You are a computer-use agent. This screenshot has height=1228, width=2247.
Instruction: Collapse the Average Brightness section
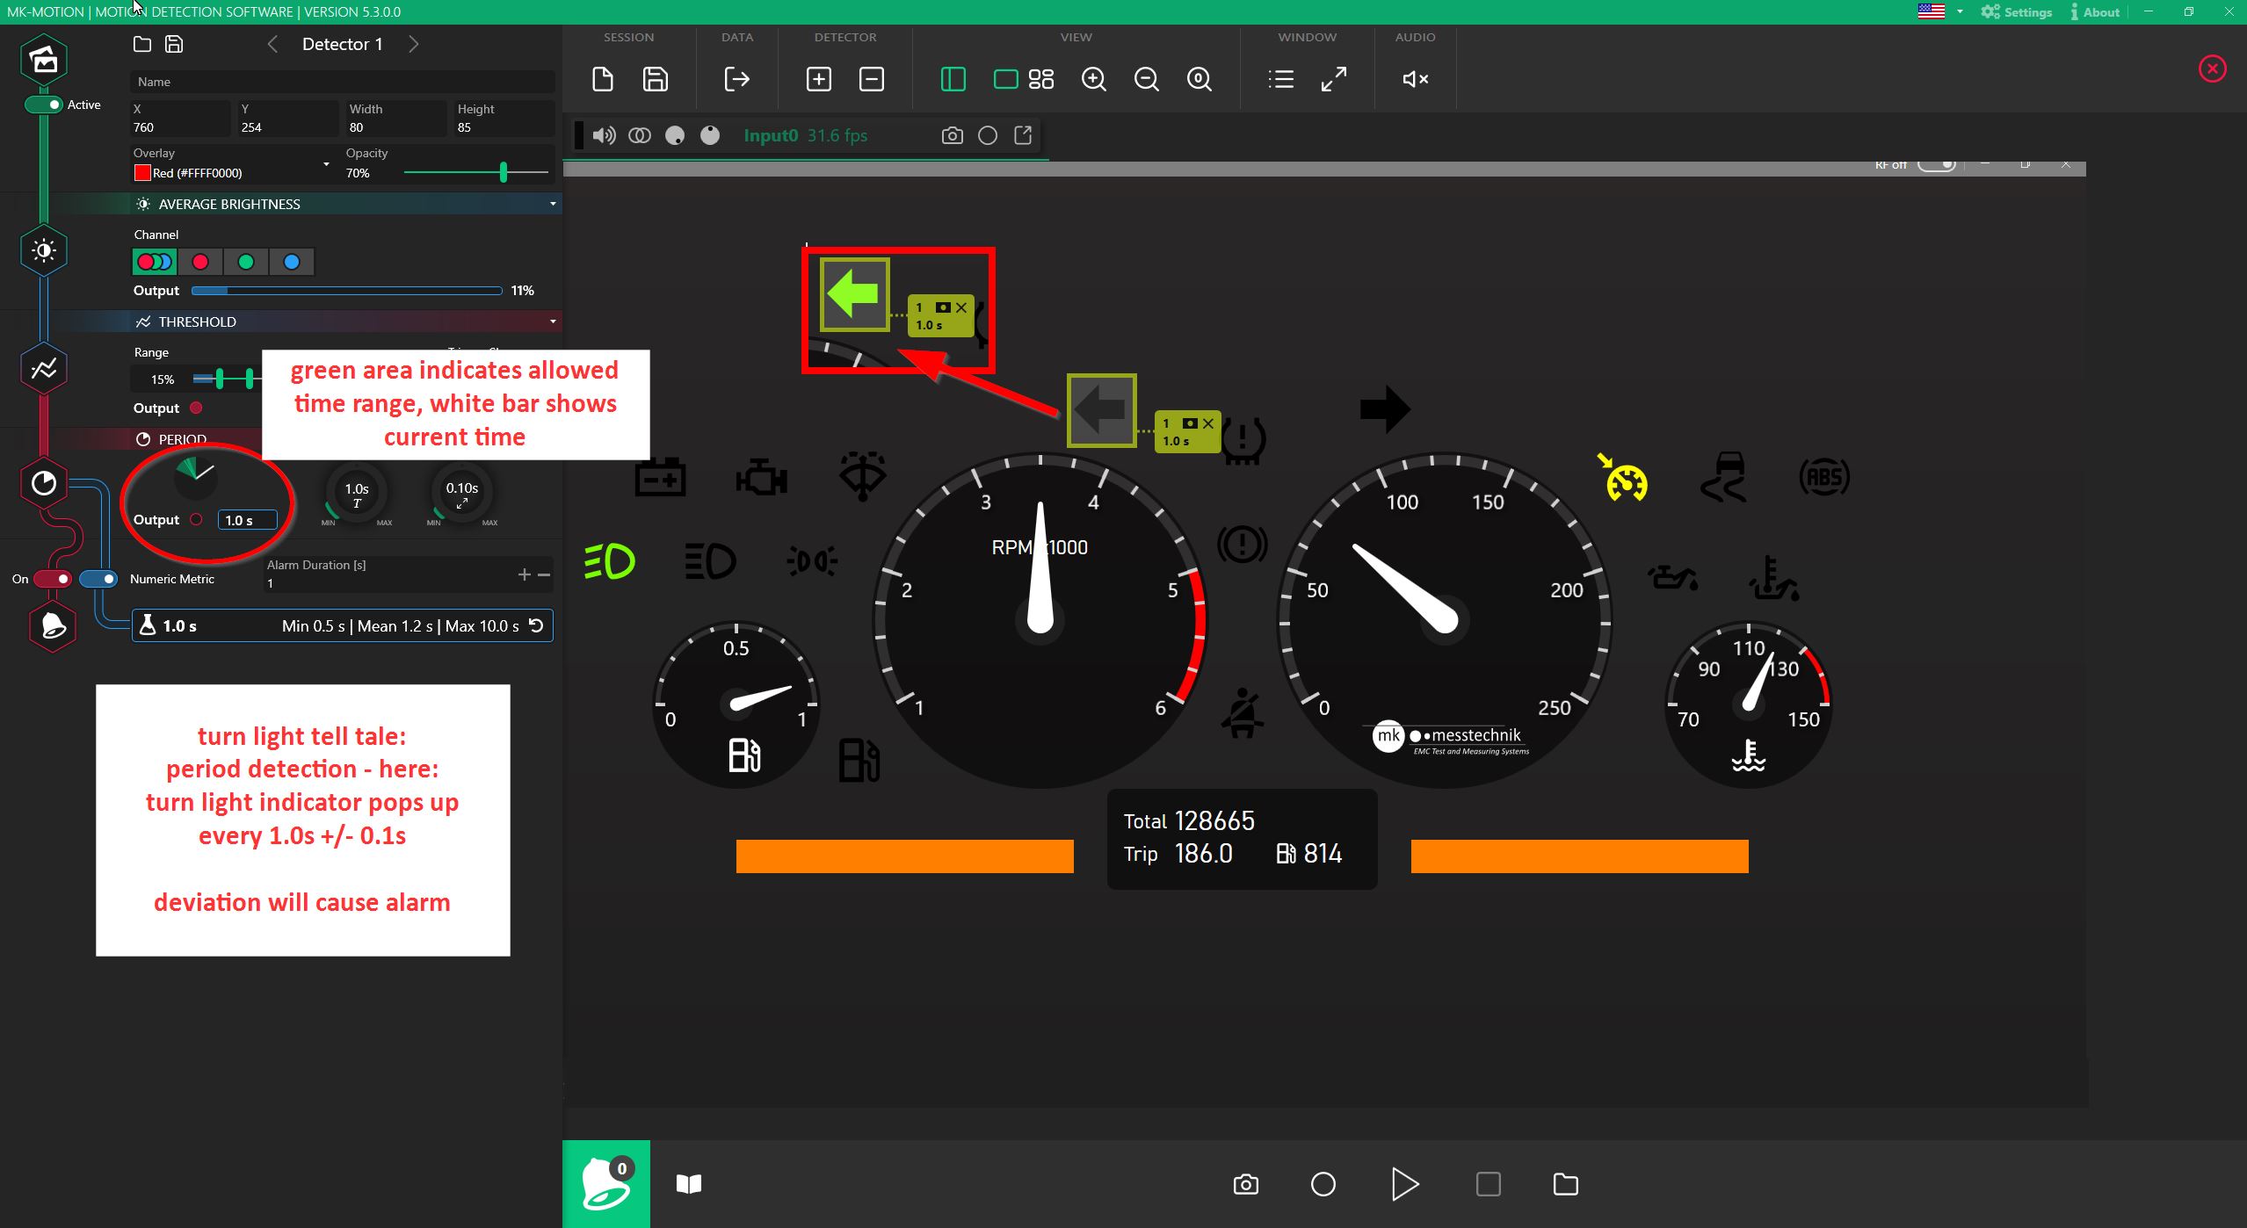[553, 204]
